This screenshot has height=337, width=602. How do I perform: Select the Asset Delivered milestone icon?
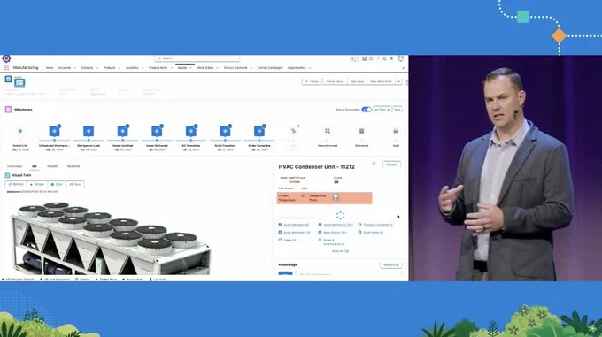(x=157, y=131)
